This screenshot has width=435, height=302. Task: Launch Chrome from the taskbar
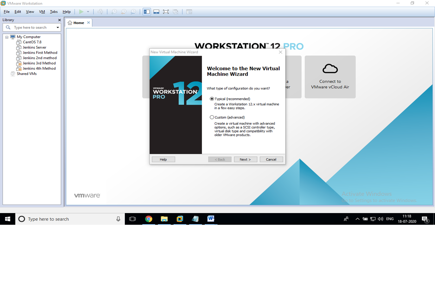pos(149,219)
